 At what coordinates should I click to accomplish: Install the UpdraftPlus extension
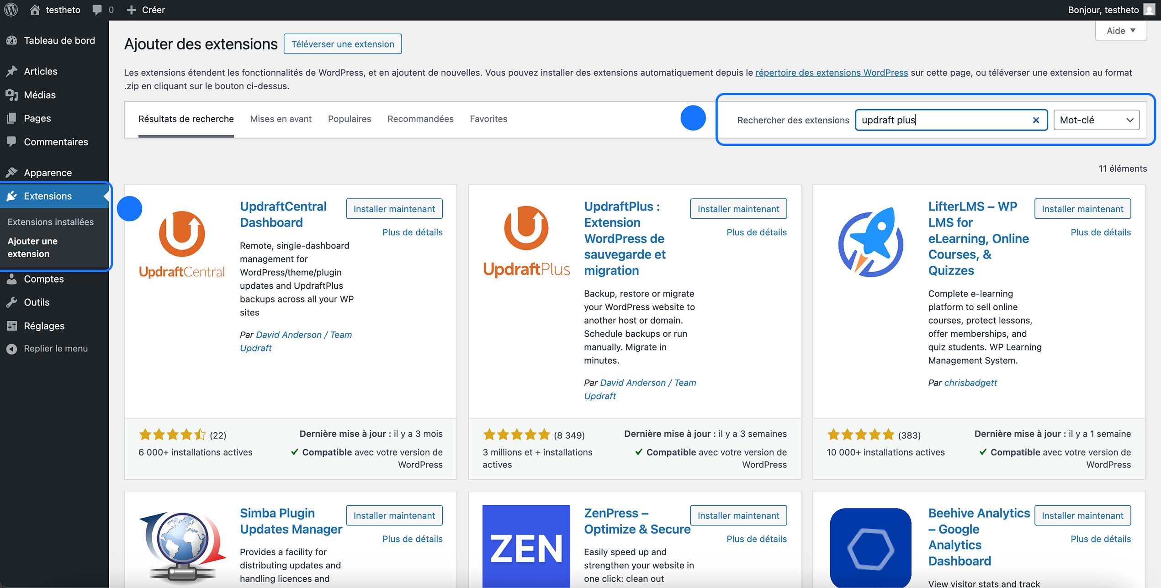pyautogui.click(x=738, y=209)
